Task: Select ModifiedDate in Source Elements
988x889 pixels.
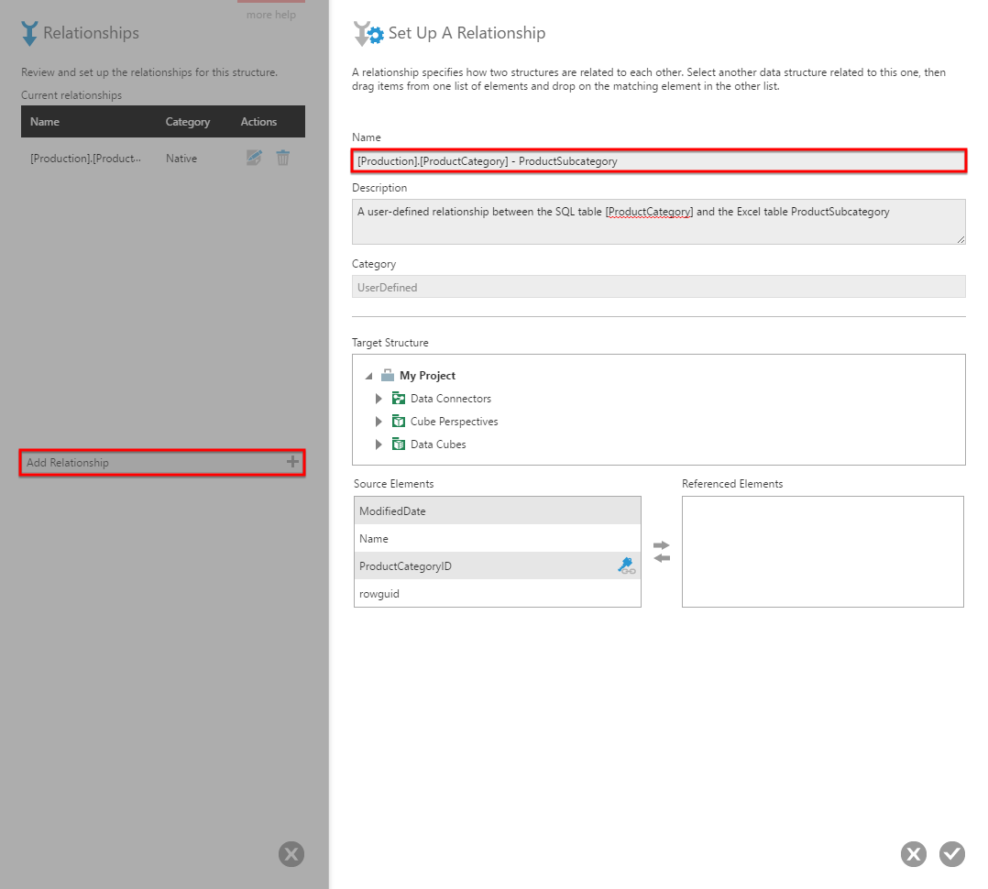Action: (x=497, y=511)
